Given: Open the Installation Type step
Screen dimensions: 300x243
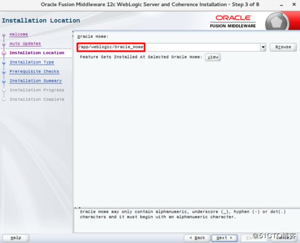Looking at the screenshot, I should pos(32,62).
